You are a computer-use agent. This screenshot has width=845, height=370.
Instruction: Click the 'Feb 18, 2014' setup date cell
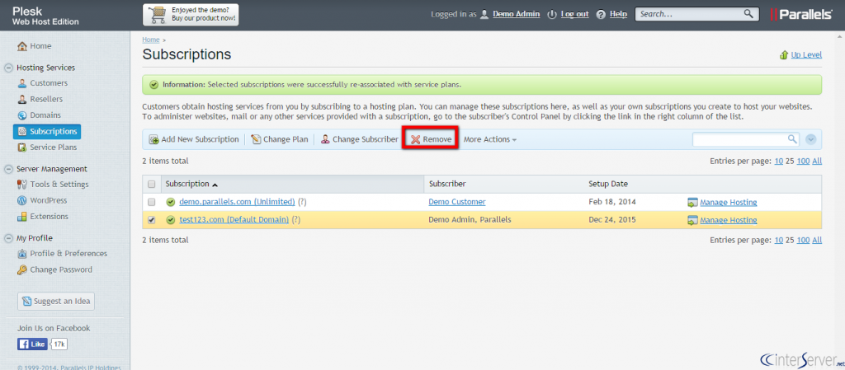[x=612, y=202]
